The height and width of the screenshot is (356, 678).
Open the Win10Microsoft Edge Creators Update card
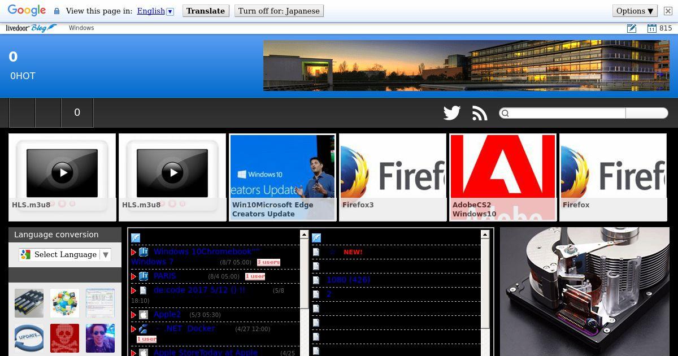[x=282, y=177]
